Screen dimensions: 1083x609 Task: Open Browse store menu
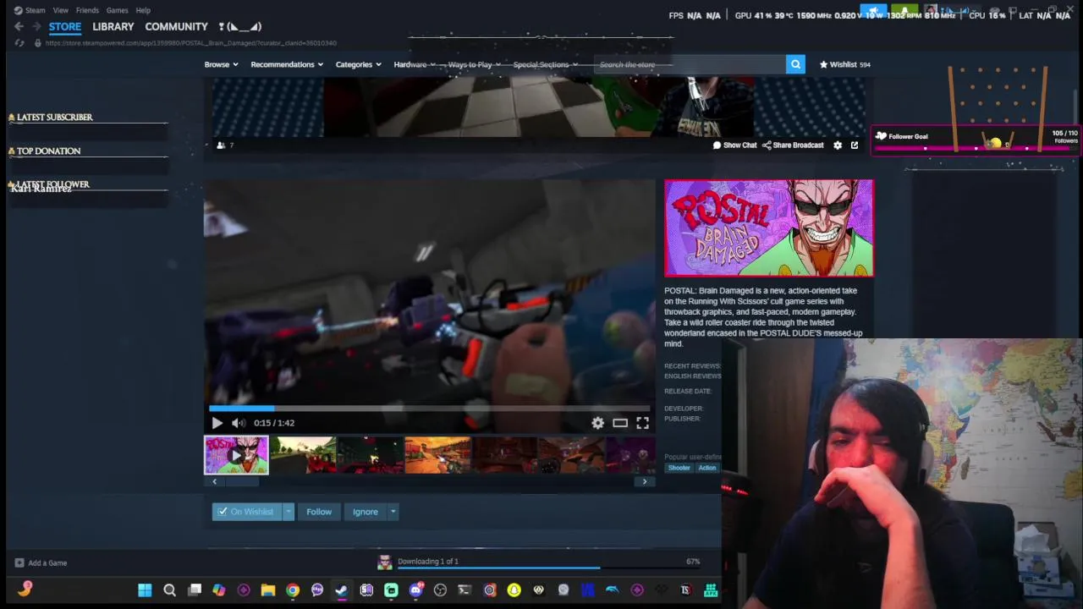point(221,64)
